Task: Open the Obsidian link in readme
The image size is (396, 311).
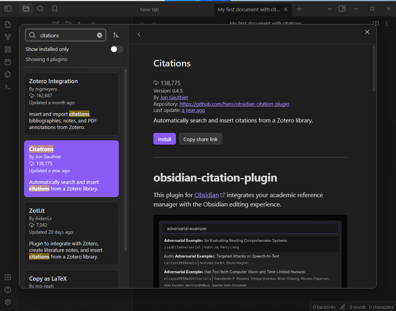Action: tap(207, 195)
